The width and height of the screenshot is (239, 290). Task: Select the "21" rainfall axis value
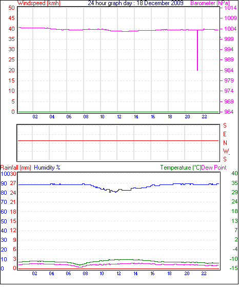click(x=13, y=202)
